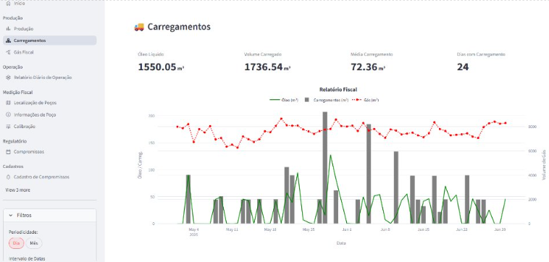Toggle the Óleo series in chart legend

(284, 100)
